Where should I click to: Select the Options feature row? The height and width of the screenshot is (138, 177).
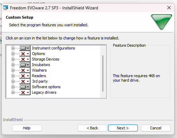click(38, 54)
